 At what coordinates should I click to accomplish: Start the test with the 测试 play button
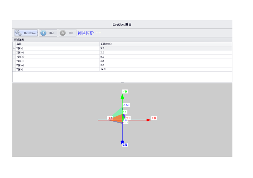[x=48, y=33]
